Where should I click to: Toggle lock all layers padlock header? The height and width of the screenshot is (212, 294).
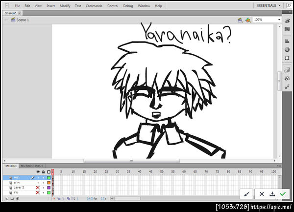click(43, 171)
